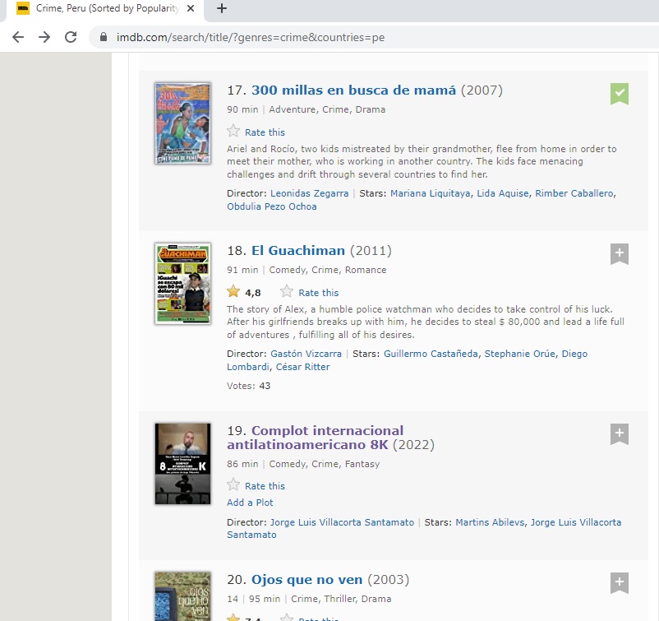Open star Jorge Luis Villacorta Santamato link
The image size is (659, 621).
[576, 522]
